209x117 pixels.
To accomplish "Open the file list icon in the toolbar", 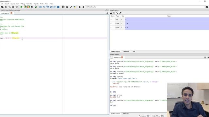I will pyautogui.click(x=13, y=7).
